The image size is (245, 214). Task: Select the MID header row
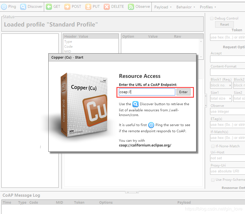[x=91, y=51]
